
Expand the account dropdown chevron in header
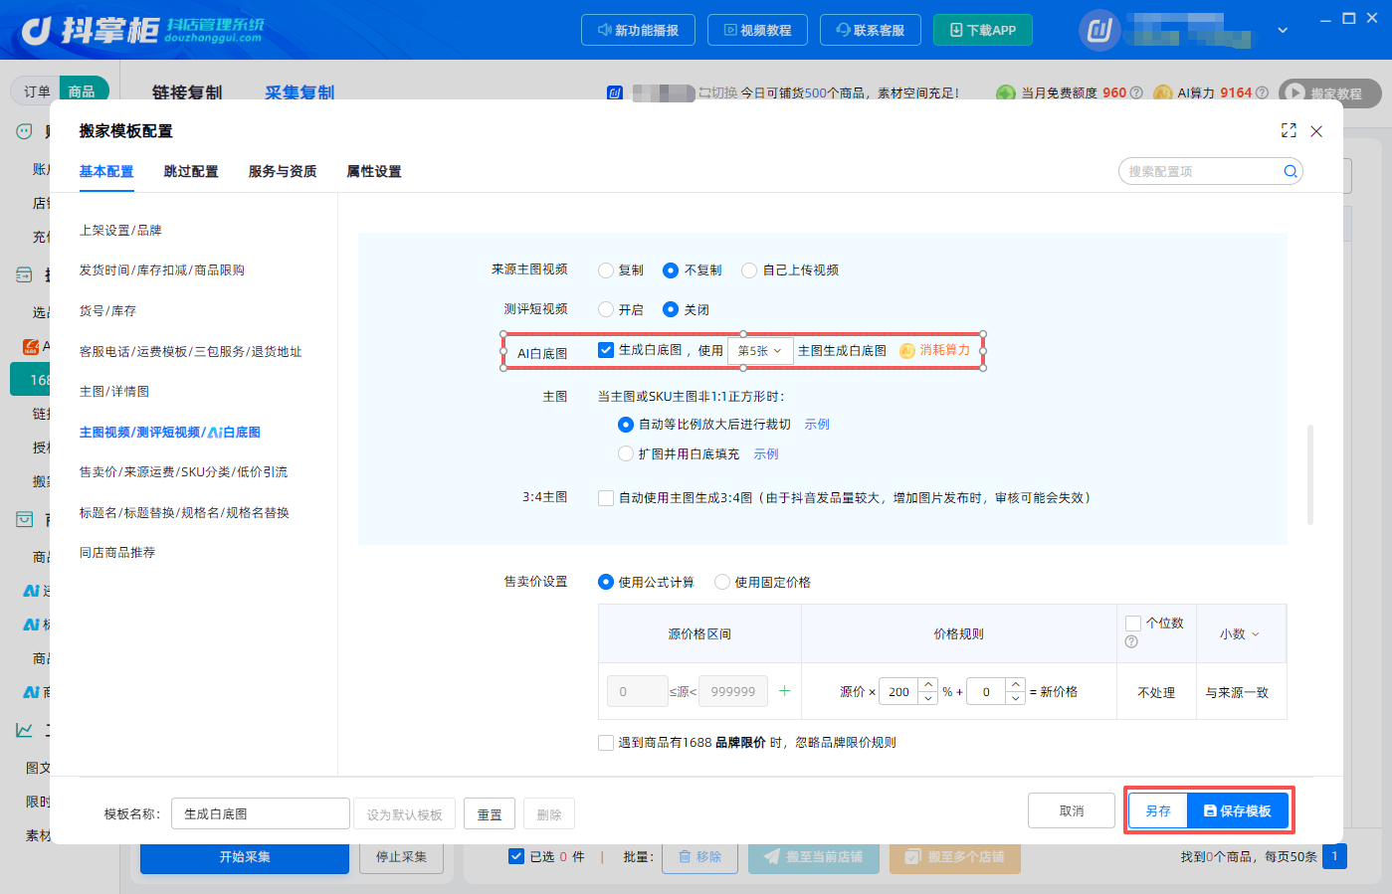point(1283,31)
